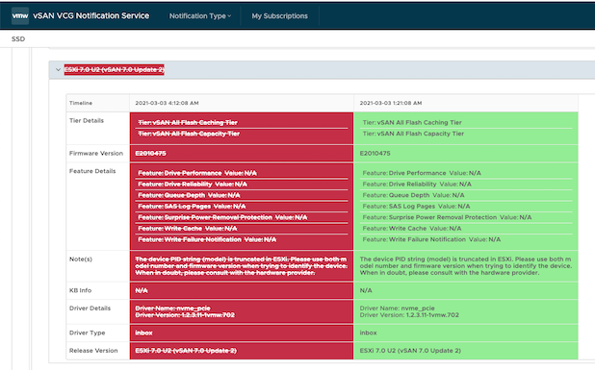Click the KB Info row label
This screenshot has height=370, width=595.
(80, 290)
